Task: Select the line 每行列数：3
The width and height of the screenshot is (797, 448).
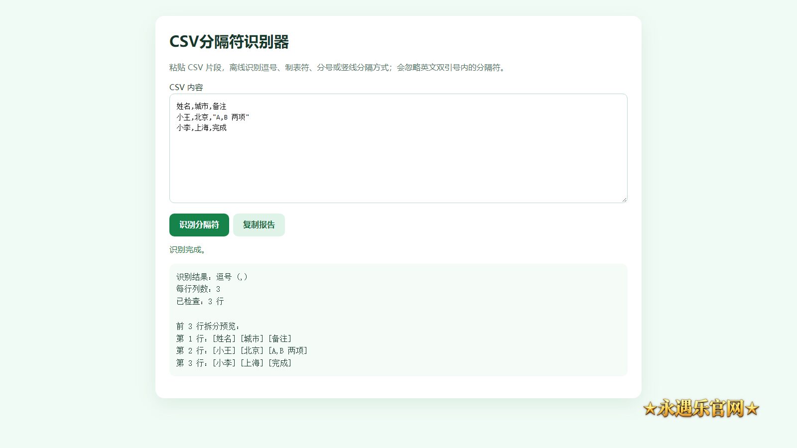Action: pos(198,289)
